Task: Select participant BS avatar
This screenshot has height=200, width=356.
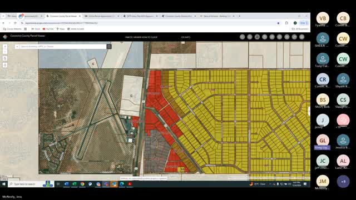Action: click(323, 100)
